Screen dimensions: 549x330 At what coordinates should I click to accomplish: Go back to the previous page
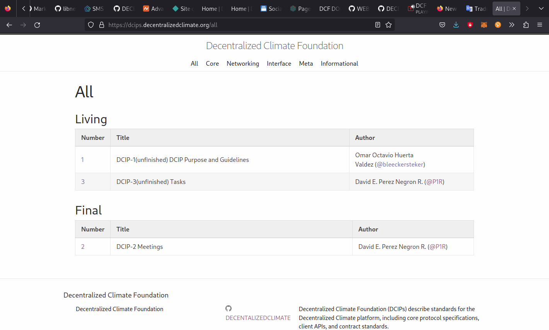[x=9, y=25]
